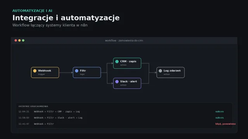Image resolution: width=248 pixels, height=139 pixels.
Task: Click the Workflow łączący systemy klienta subtitle
Action: coord(50,25)
